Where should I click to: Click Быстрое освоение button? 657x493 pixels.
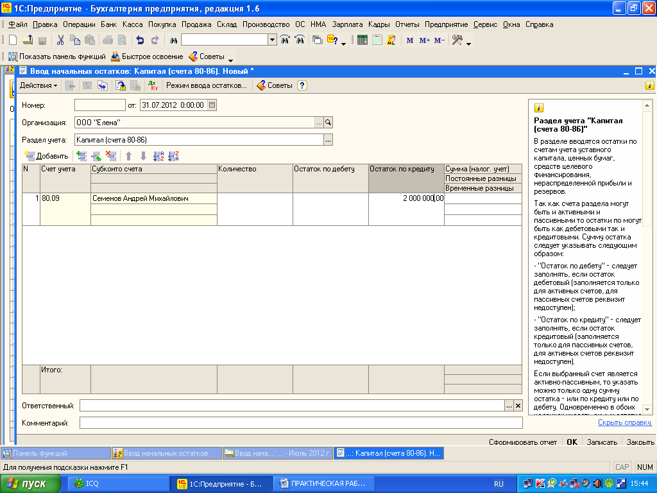coord(147,56)
